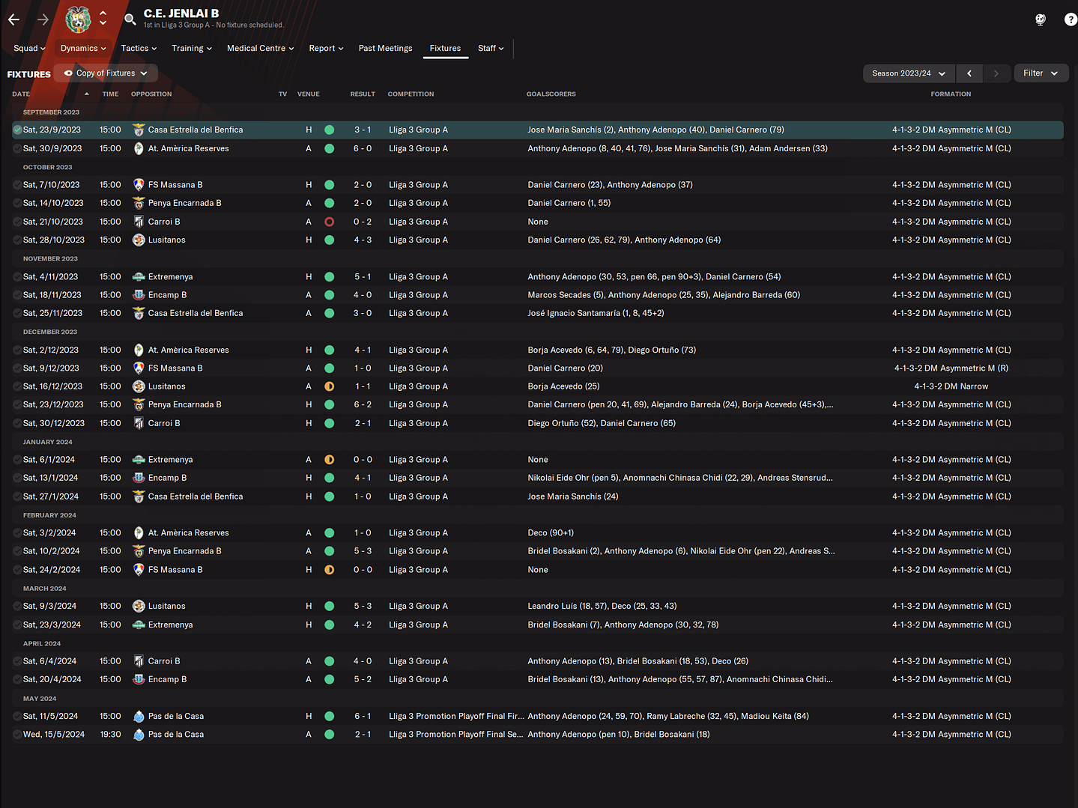Sort fixtures by the Date column header

pos(21,94)
